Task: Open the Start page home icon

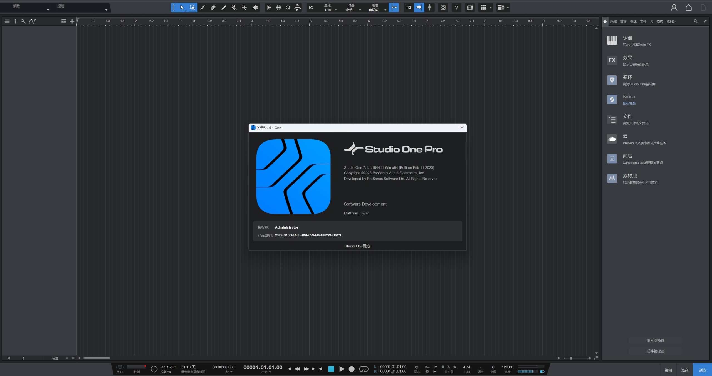Action: coord(689,8)
